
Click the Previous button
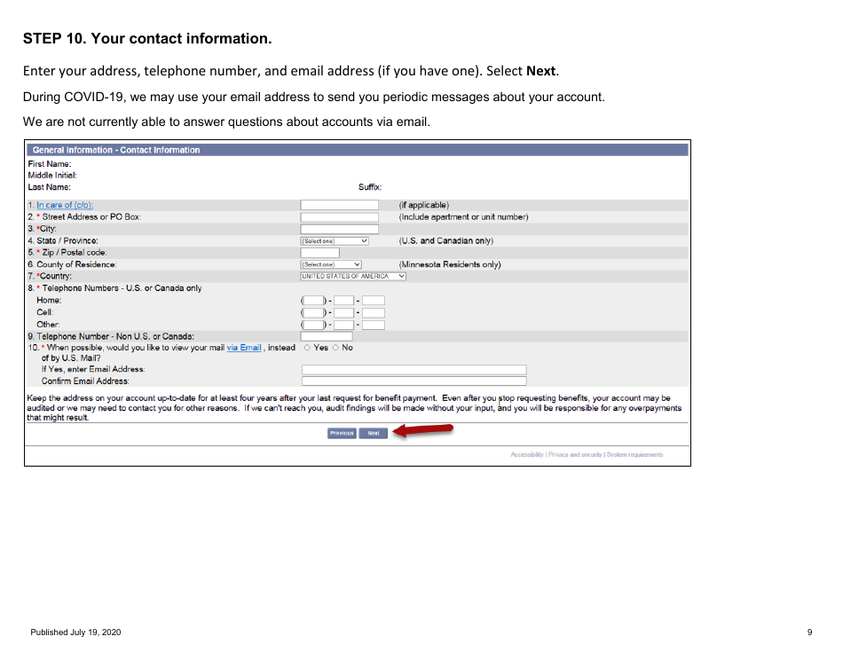[342, 433]
